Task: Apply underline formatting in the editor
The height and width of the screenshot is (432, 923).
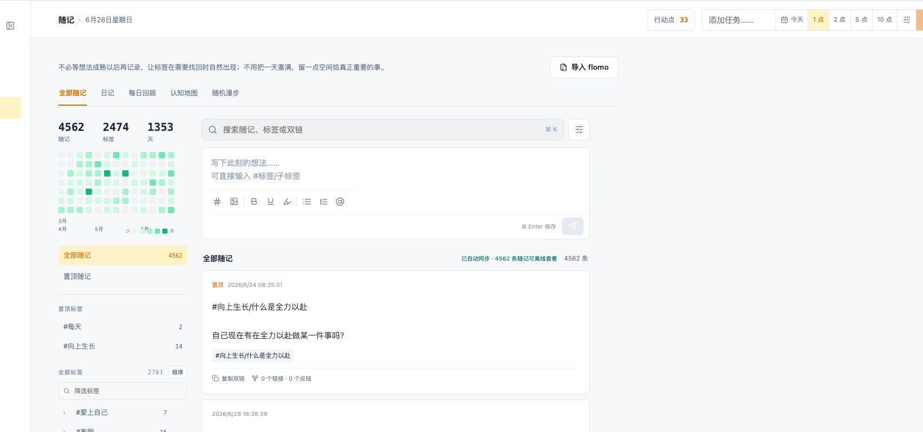Action: pyautogui.click(x=271, y=202)
